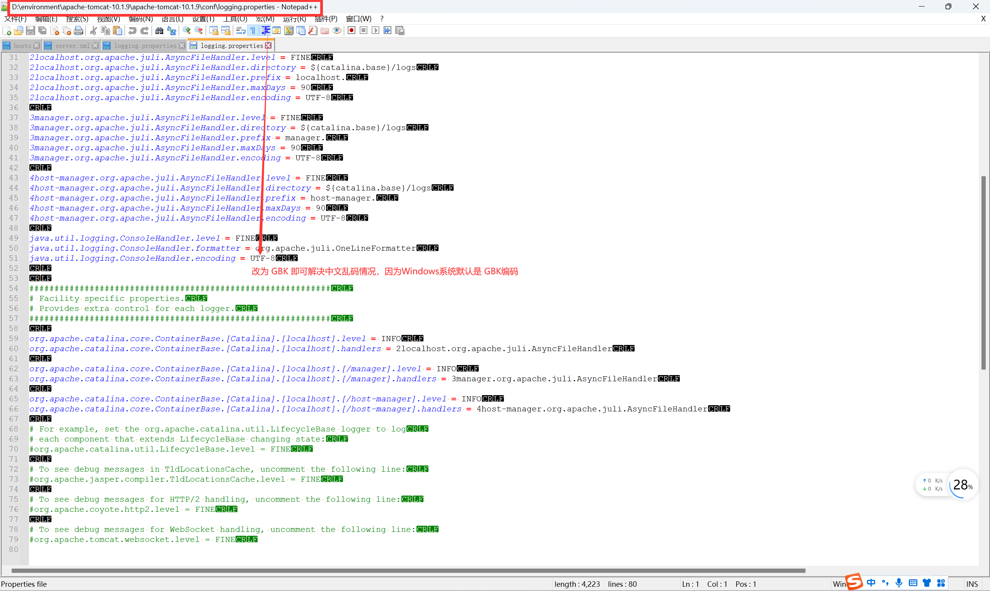
Task: Open the Document Map icon
Action: (288, 31)
